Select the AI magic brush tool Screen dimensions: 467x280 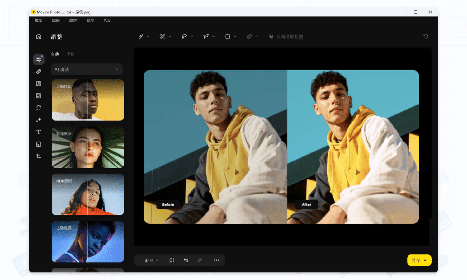click(x=163, y=36)
